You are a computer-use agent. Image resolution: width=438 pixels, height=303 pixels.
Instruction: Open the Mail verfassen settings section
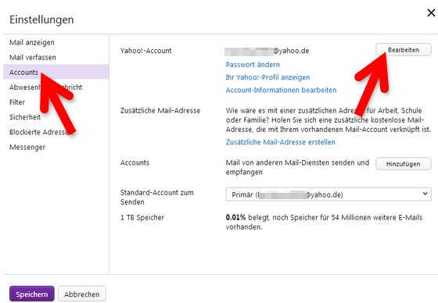(x=33, y=57)
